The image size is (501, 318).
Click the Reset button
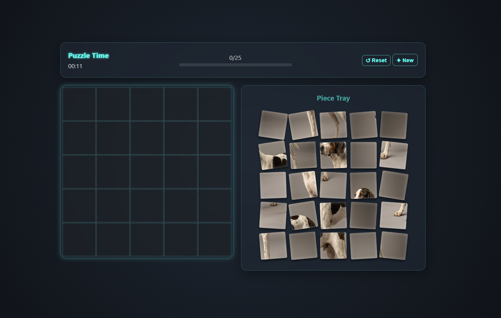point(376,60)
